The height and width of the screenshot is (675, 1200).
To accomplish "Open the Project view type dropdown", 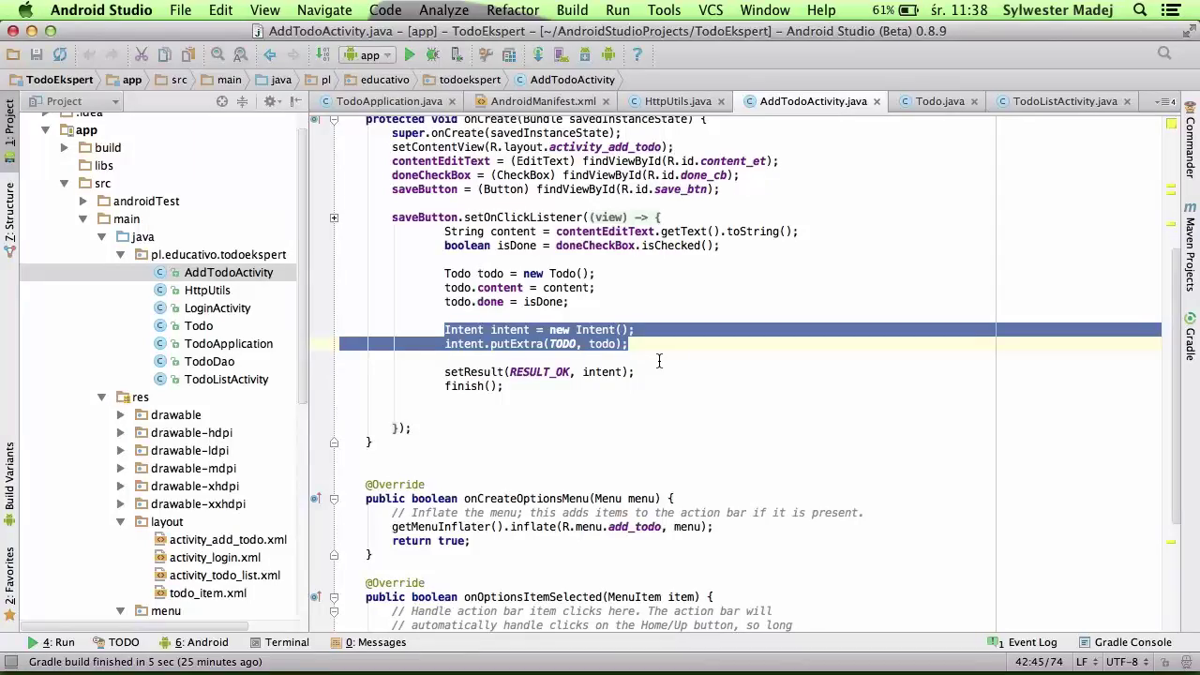I will point(73,101).
